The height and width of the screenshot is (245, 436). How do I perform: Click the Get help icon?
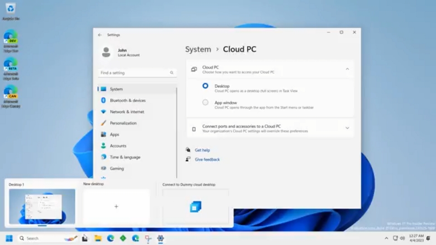188,150
